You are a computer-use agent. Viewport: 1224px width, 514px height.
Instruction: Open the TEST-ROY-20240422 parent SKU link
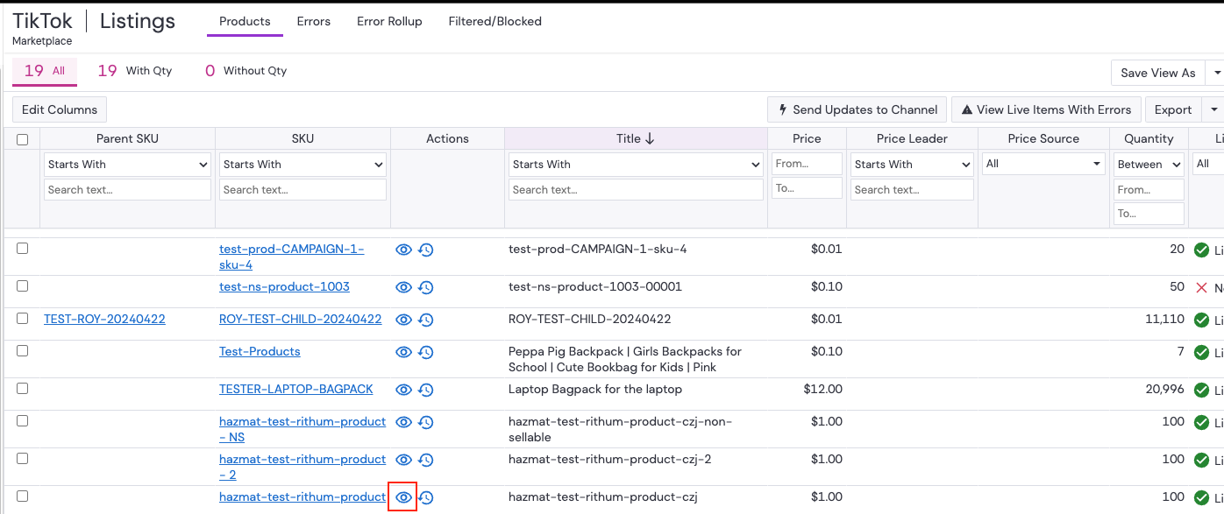click(x=104, y=319)
